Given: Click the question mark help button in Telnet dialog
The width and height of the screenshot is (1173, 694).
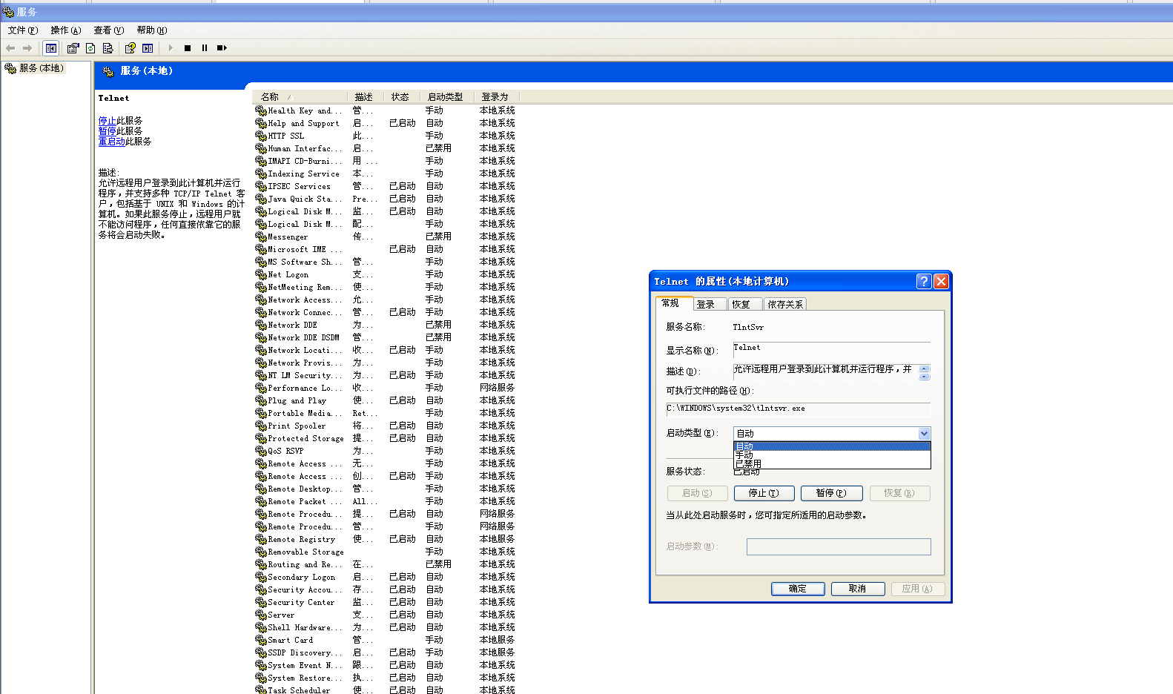Looking at the screenshot, I should pyautogui.click(x=923, y=281).
